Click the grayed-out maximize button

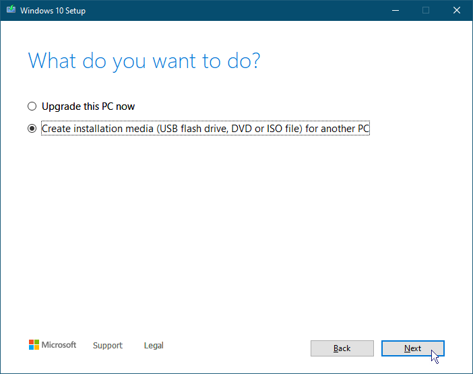426,11
